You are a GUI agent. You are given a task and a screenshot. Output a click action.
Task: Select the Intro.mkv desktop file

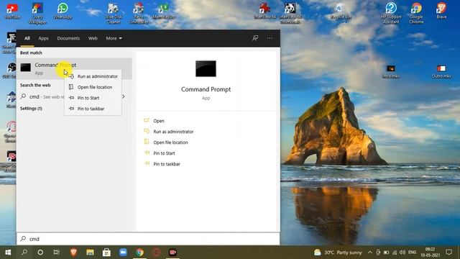(391, 71)
